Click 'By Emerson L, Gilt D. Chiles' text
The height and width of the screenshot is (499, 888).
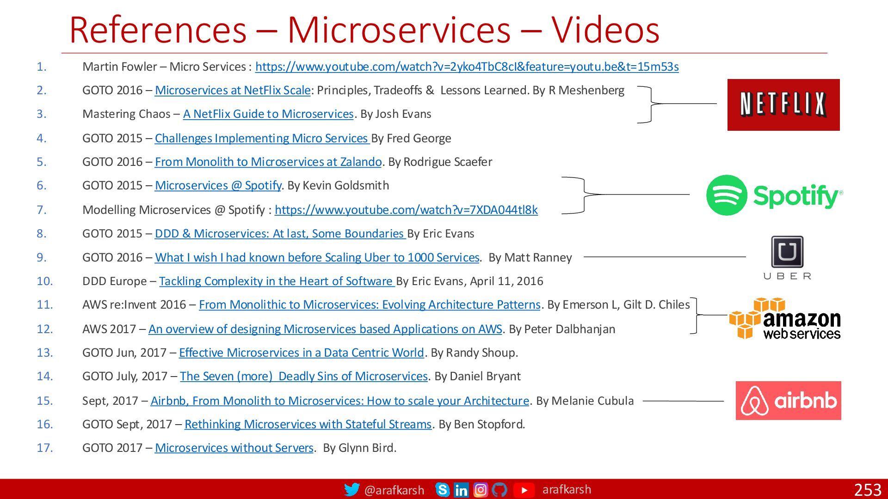(618, 304)
